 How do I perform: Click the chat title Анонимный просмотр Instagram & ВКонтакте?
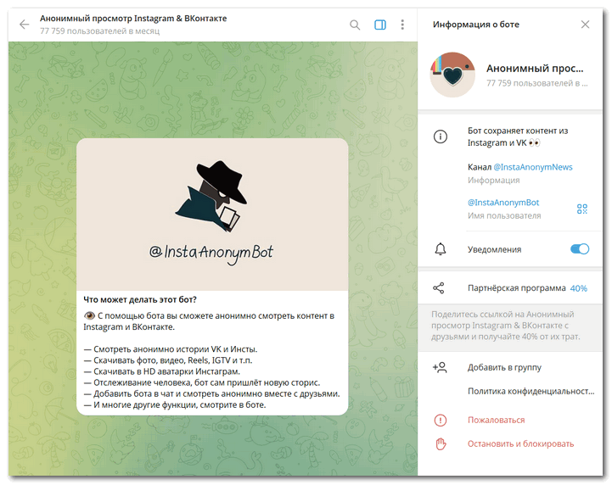133,19
